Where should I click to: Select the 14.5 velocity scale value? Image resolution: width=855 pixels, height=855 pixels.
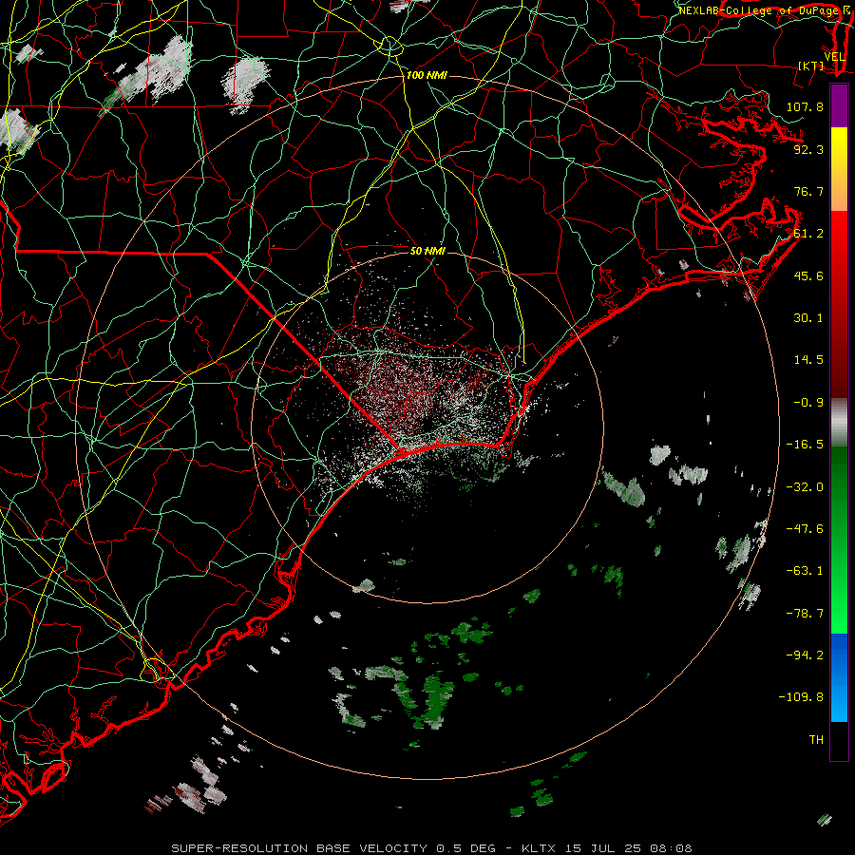point(808,360)
